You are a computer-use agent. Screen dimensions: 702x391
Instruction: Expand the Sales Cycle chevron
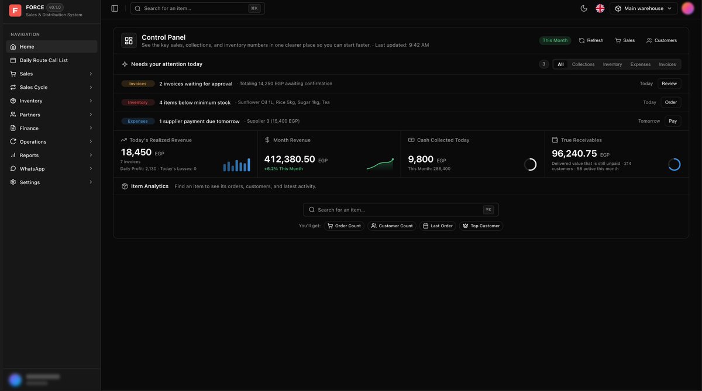point(91,87)
